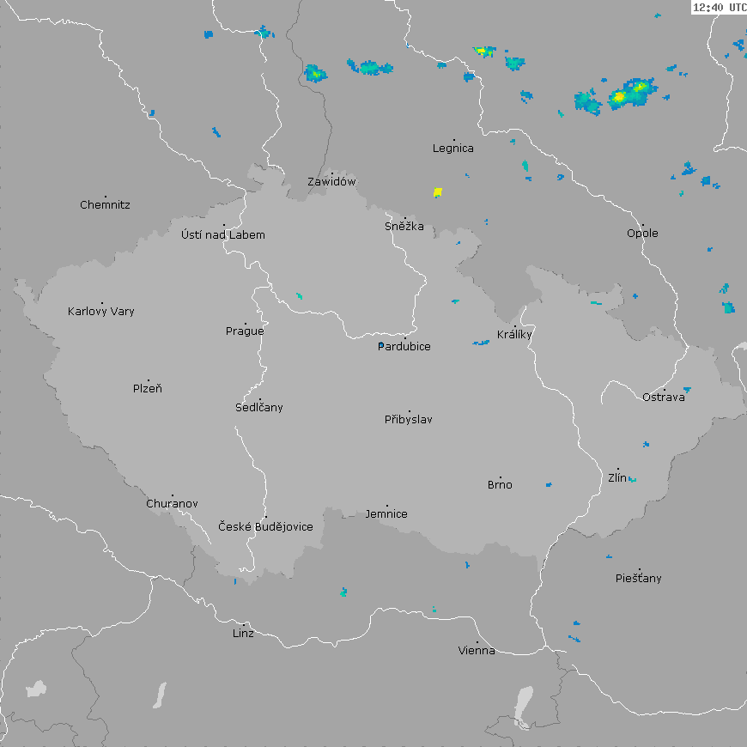Select the Sedlčany label

point(259,407)
